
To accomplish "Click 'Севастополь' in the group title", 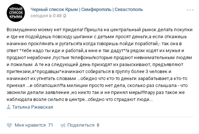I will tap(129, 10).
